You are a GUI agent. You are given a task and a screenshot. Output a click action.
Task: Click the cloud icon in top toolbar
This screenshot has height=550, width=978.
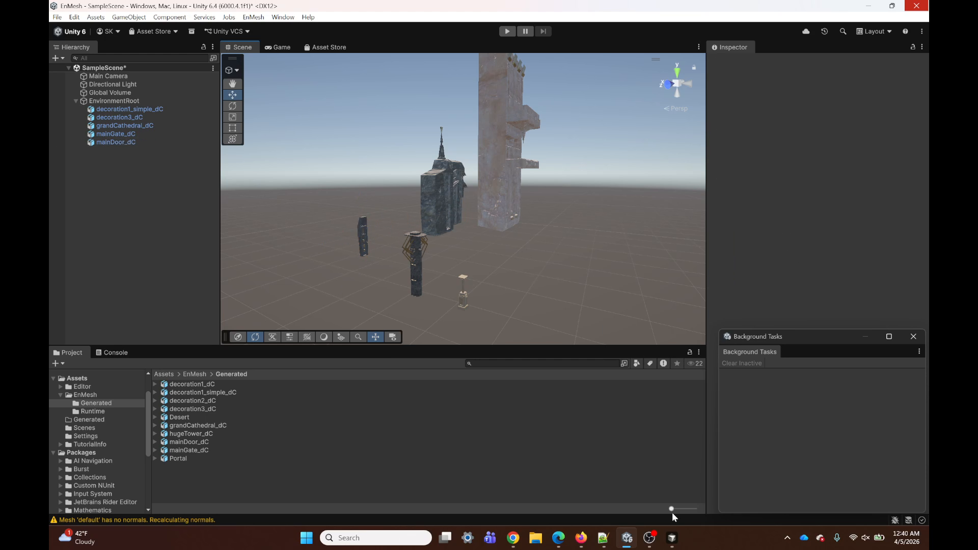pyautogui.click(x=806, y=32)
